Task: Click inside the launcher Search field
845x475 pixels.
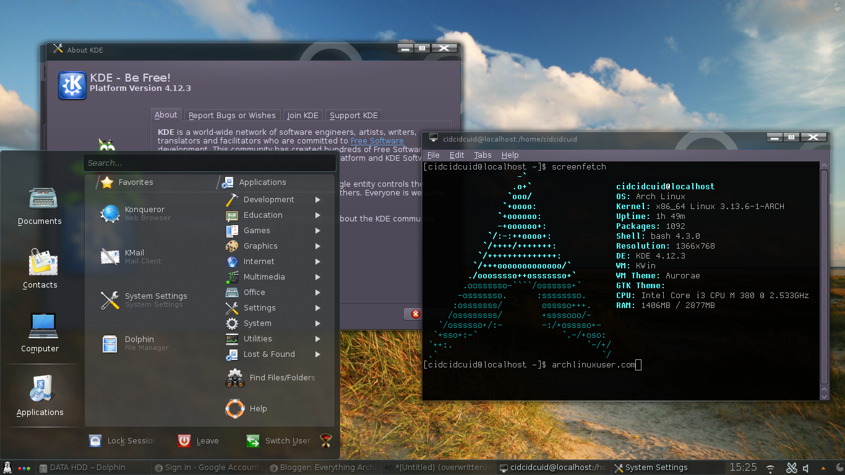Action: coord(210,163)
